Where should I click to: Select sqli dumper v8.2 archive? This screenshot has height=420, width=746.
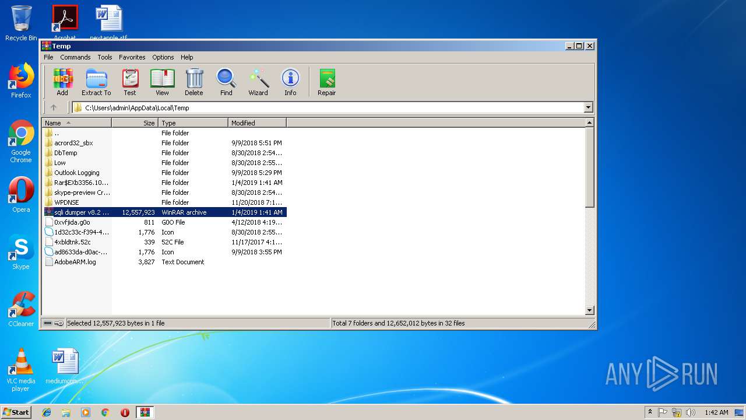tap(164, 212)
